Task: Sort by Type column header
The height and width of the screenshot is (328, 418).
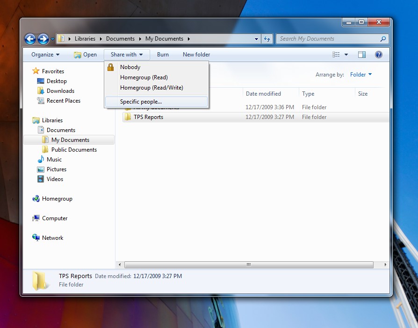Action: point(327,94)
